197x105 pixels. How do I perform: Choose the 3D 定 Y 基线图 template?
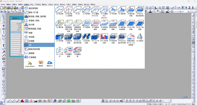pyautogui.click(x=140, y=25)
